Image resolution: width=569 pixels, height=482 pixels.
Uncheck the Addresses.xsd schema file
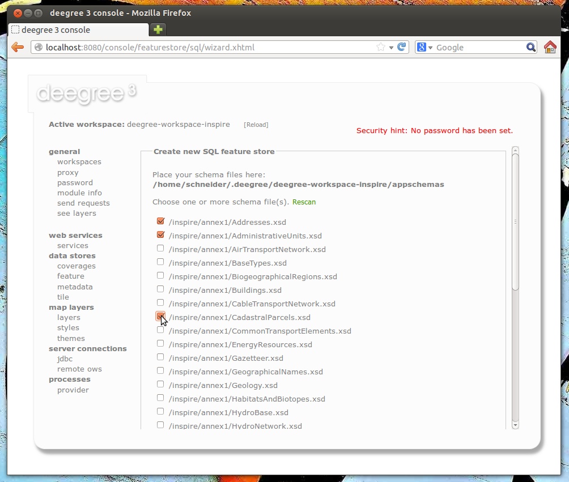[x=160, y=220]
